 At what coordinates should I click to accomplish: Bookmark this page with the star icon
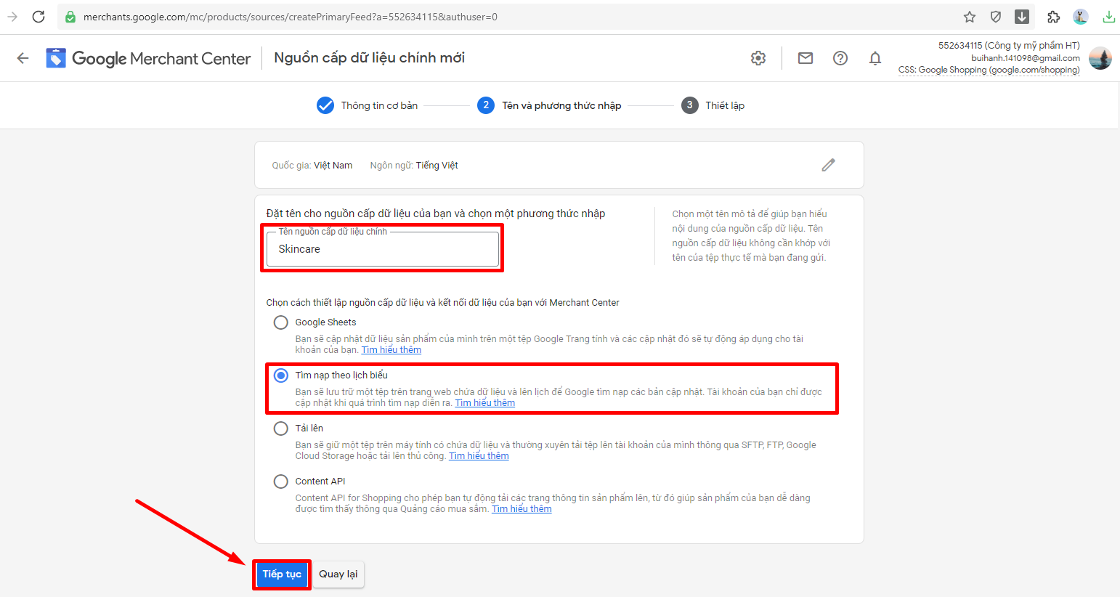970,17
